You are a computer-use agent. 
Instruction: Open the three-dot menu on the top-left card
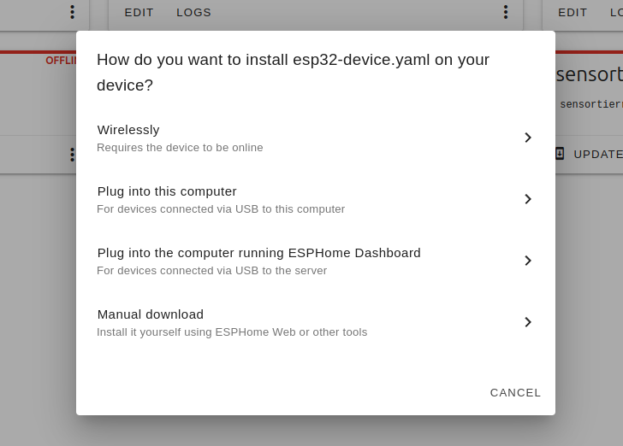point(72,12)
